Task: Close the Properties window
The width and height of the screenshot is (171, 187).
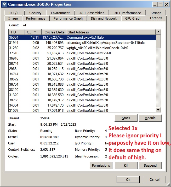Action: pos(167,4)
